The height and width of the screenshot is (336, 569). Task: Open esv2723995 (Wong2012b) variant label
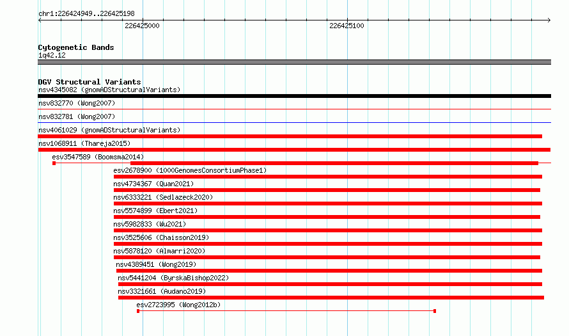coord(178,305)
